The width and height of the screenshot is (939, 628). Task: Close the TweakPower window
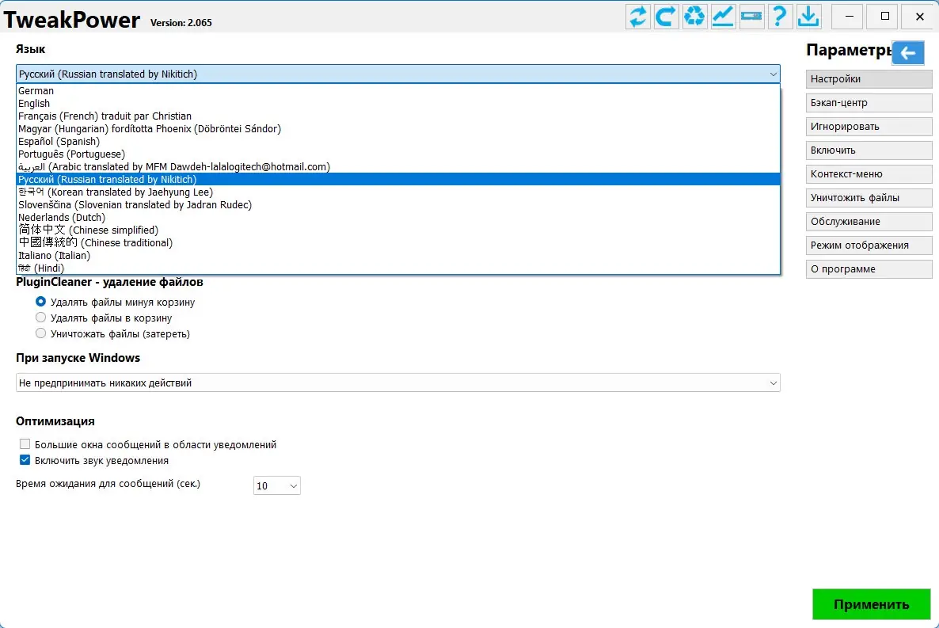[x=920, y=17]
